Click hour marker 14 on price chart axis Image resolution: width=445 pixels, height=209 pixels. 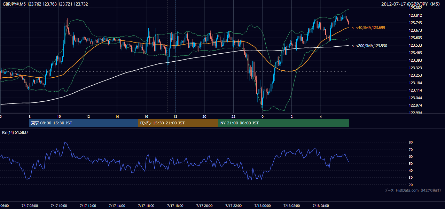117,117
